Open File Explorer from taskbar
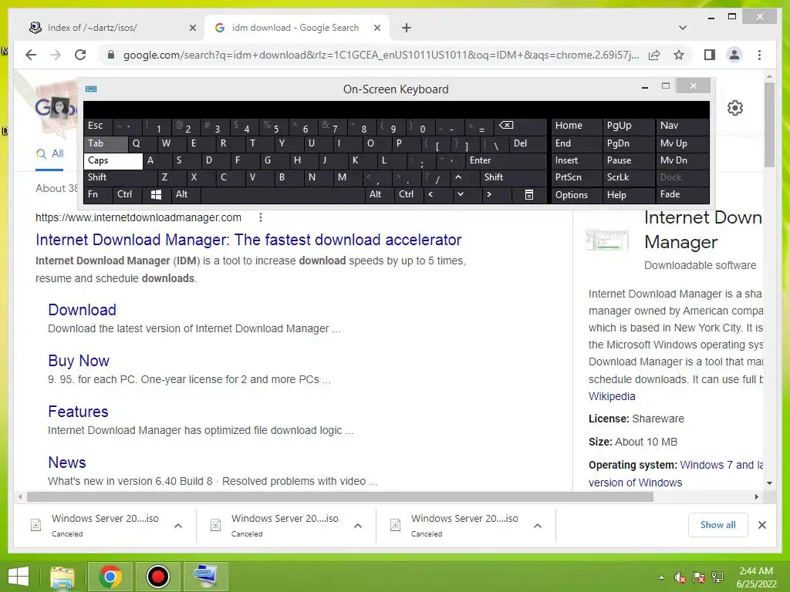790x592 pixels. click(x=62, y=577)
